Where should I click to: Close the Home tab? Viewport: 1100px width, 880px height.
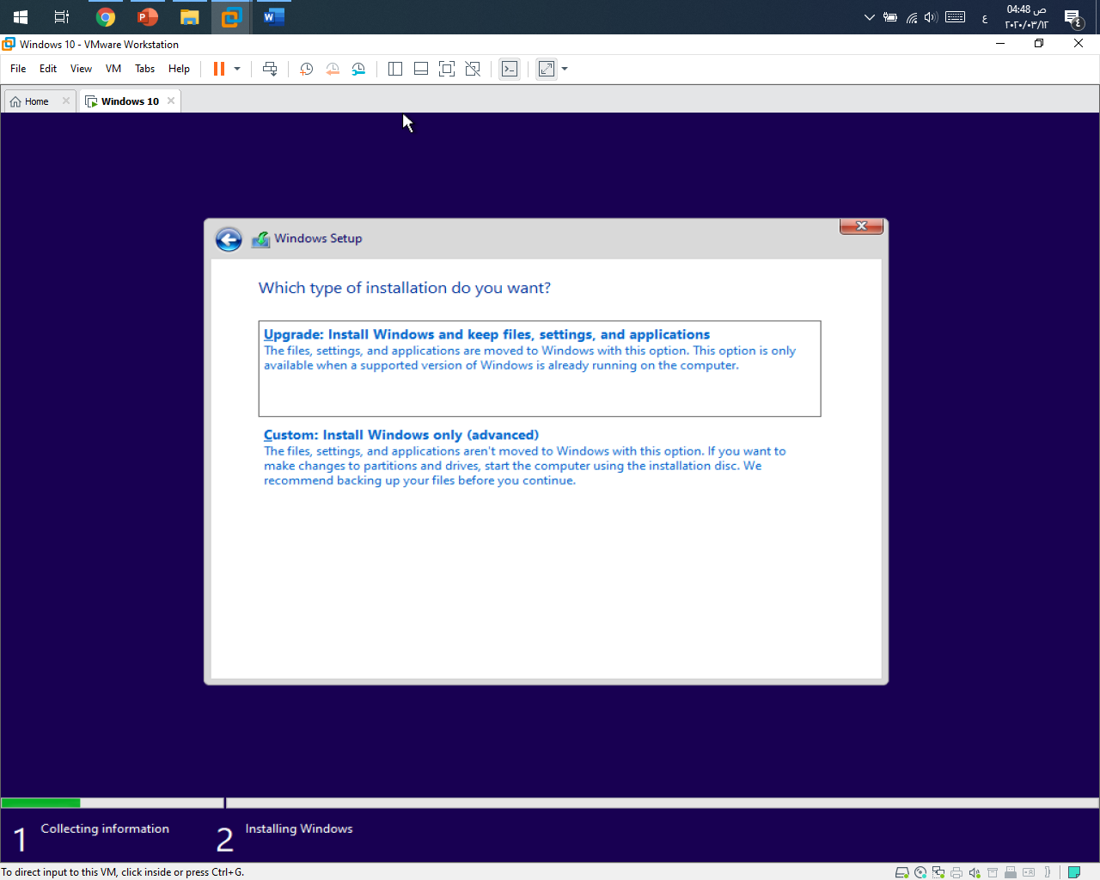pos(66,101)
